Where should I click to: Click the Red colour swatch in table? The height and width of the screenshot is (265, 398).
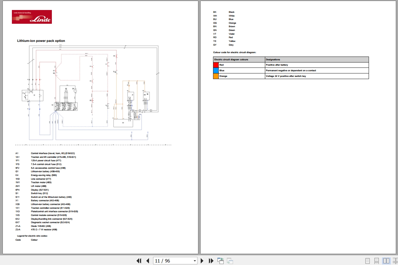coord(216,65)
